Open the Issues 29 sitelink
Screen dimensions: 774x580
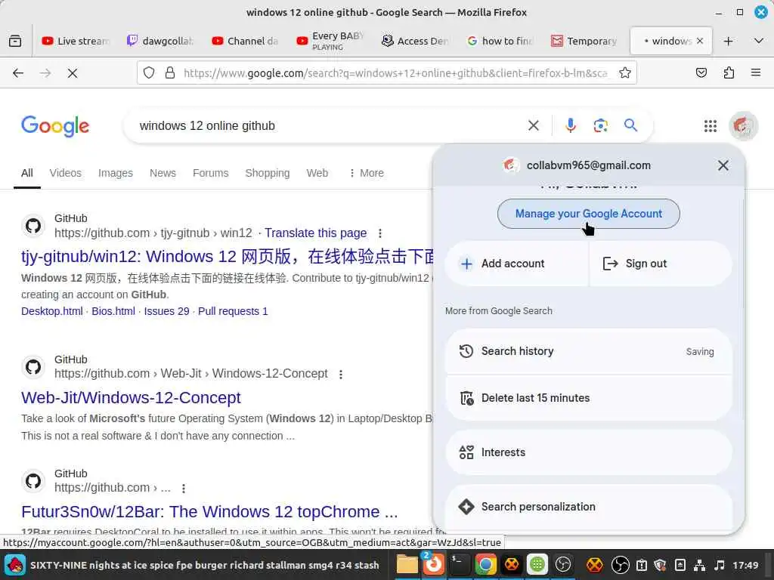coord(166,311)
